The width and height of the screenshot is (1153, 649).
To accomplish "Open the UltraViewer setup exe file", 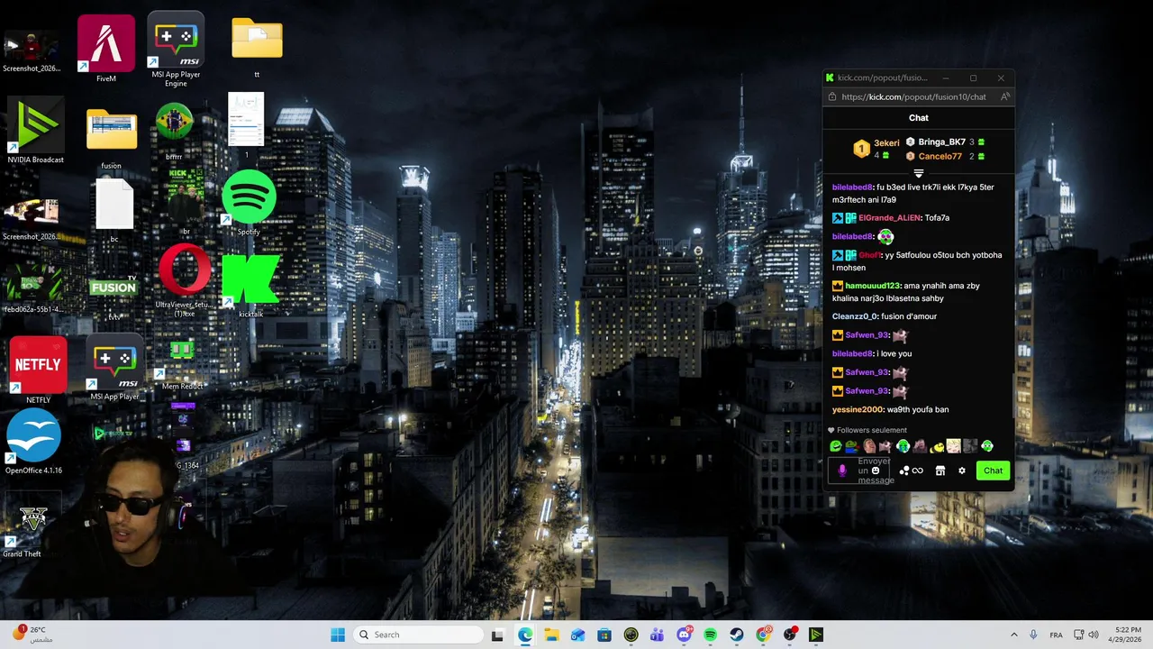I will tap(184, 279).
